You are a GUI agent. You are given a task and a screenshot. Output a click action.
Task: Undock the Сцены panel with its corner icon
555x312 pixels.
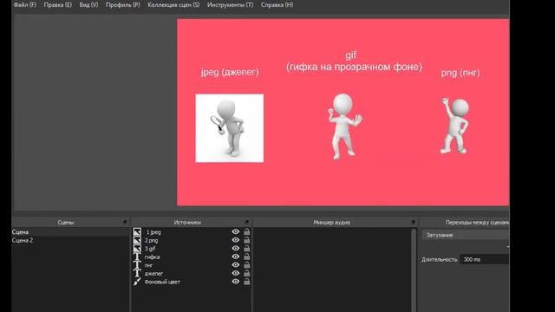coord(125,222)
